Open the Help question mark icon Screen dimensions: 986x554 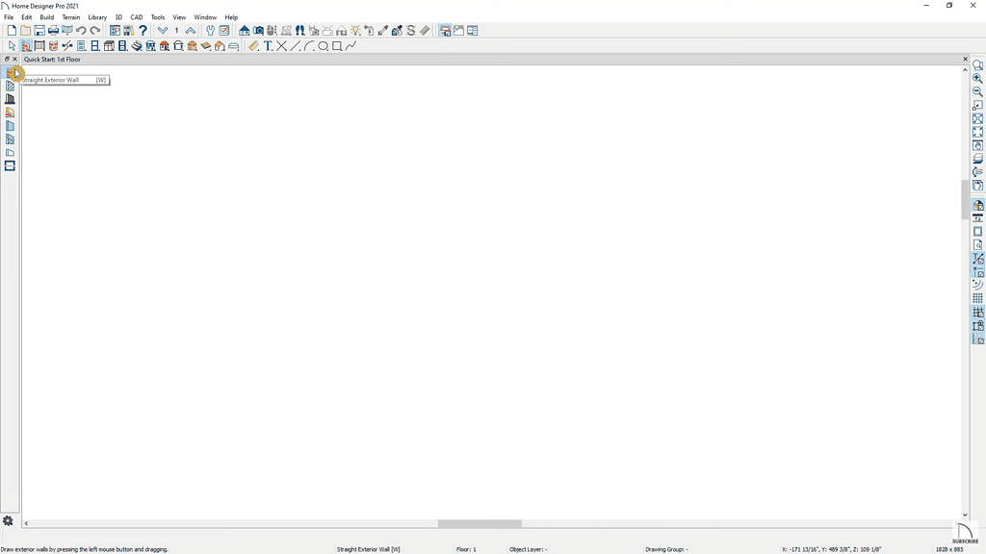[143, 30]
